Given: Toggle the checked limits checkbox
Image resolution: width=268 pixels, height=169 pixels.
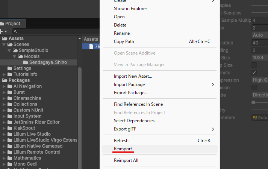Looking at the screenshot, I should 254,73.
